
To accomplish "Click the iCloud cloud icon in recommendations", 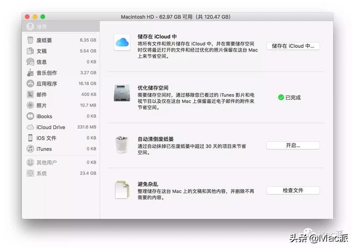I will coord(122,42).
